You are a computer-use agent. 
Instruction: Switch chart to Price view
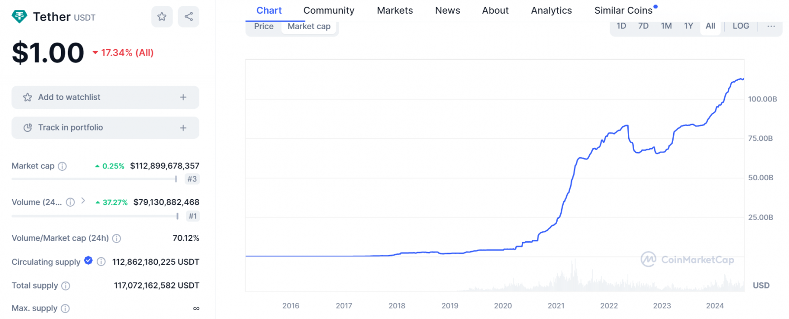tap(264, 27)
